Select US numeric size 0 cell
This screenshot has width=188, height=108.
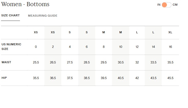pyautogui.click(x=36, y=47)
